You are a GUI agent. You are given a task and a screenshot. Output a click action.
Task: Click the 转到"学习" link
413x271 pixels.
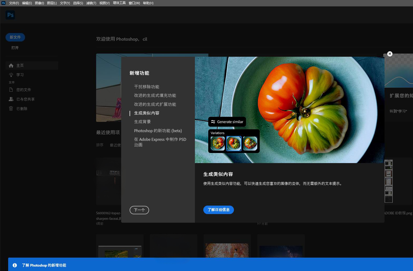[x=398, y=111]
